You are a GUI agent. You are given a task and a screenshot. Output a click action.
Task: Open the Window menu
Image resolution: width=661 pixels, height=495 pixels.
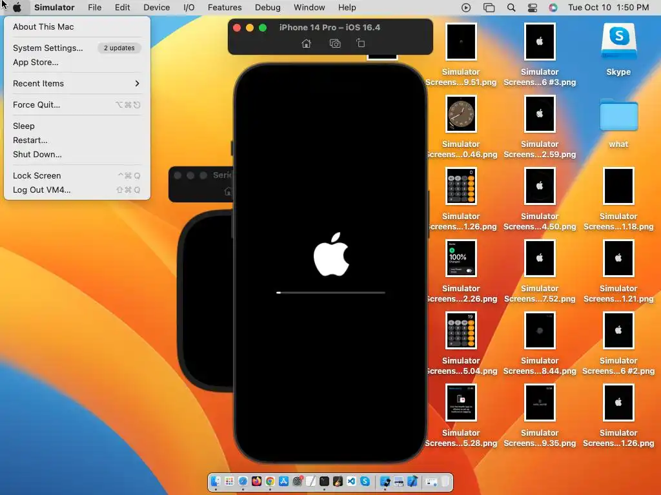coord(309,8)
